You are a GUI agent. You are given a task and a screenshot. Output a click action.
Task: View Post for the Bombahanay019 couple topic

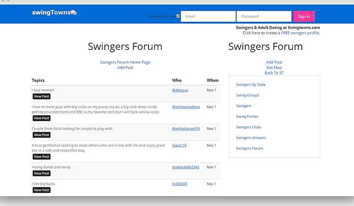[41, 135]
